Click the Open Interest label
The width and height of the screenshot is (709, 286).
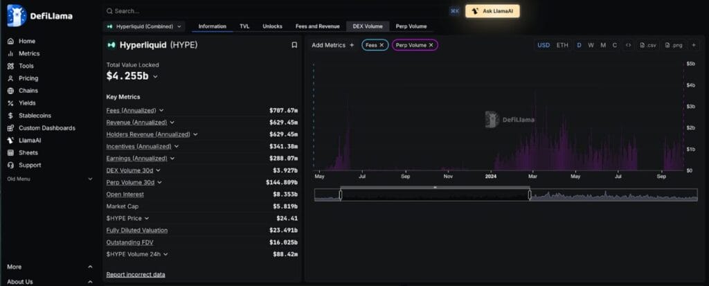pyautogui.click(x=125, y=195)
